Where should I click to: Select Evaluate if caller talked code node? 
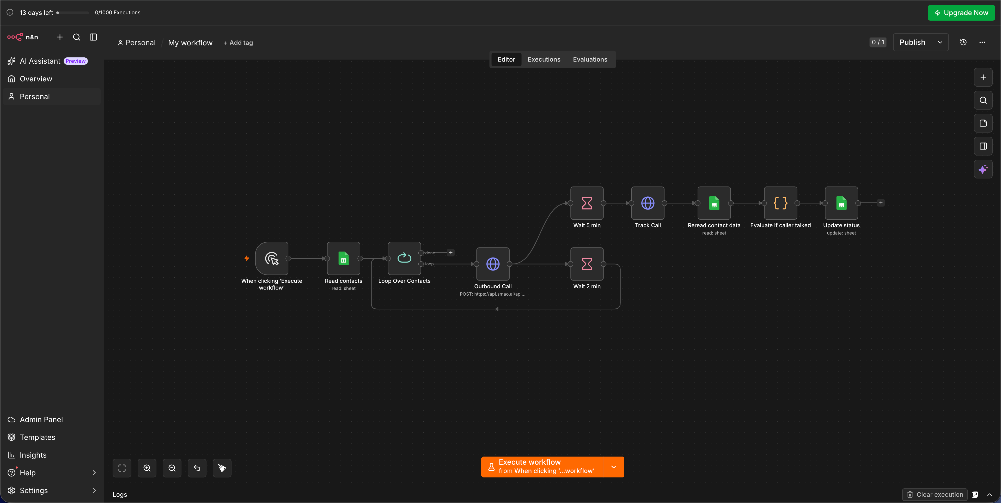point(780,203)
